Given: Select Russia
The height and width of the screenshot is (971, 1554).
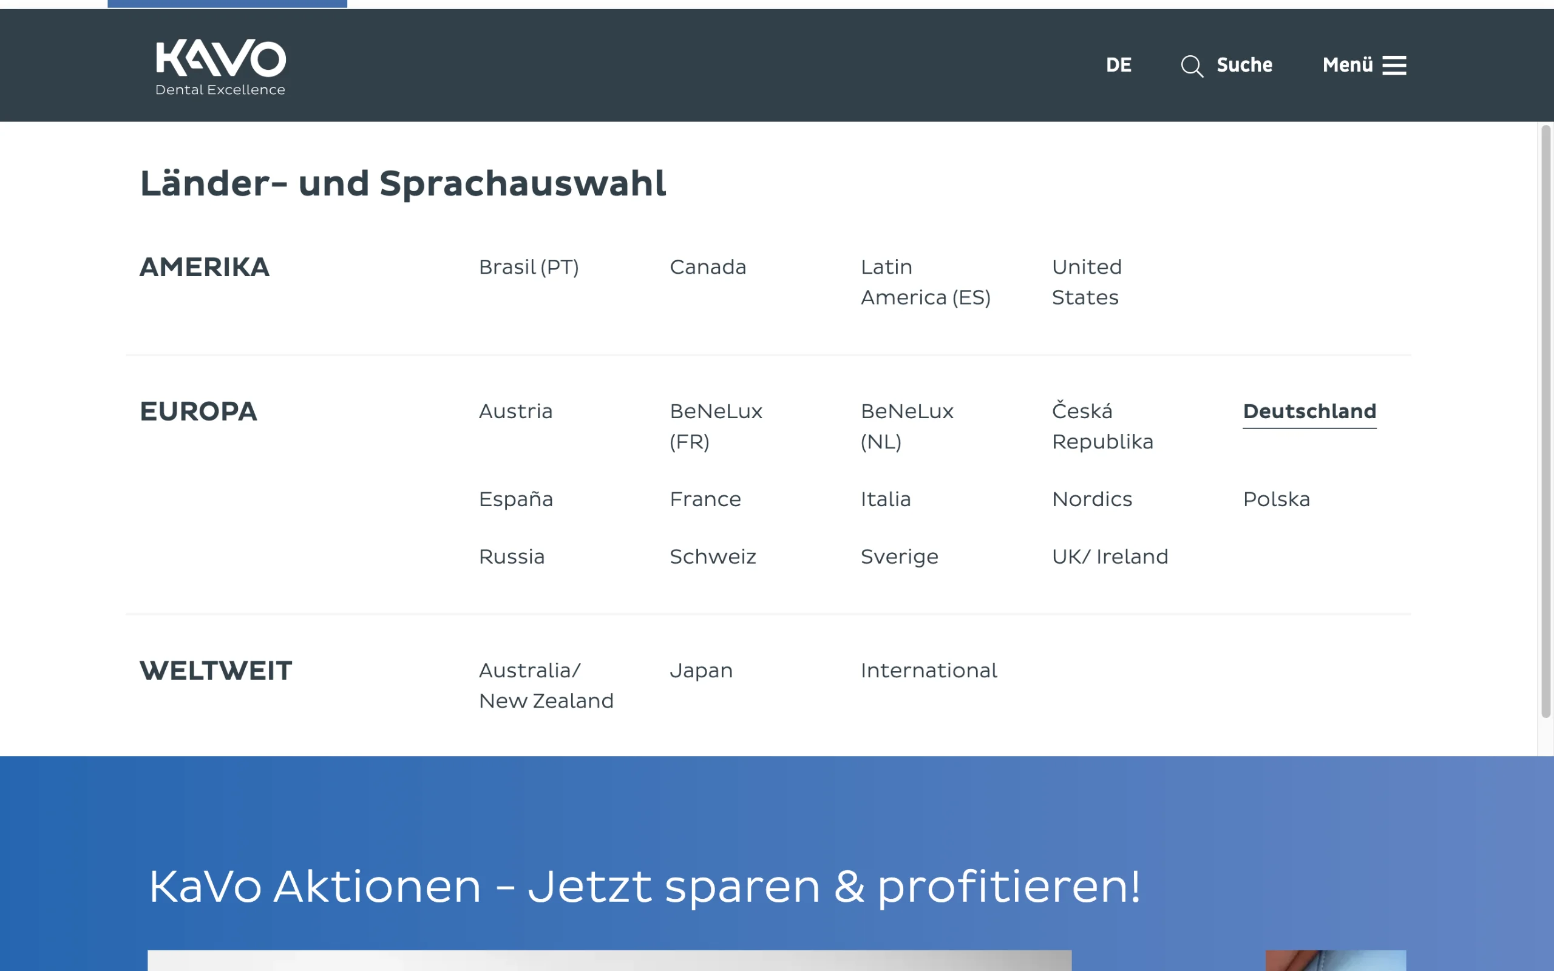Looking at the screenshot, I should point(511,557).
